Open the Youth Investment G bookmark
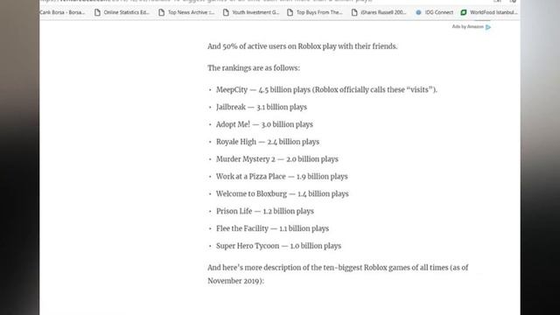The height and width of the screenshot is (315, 560). coord(251,12)
